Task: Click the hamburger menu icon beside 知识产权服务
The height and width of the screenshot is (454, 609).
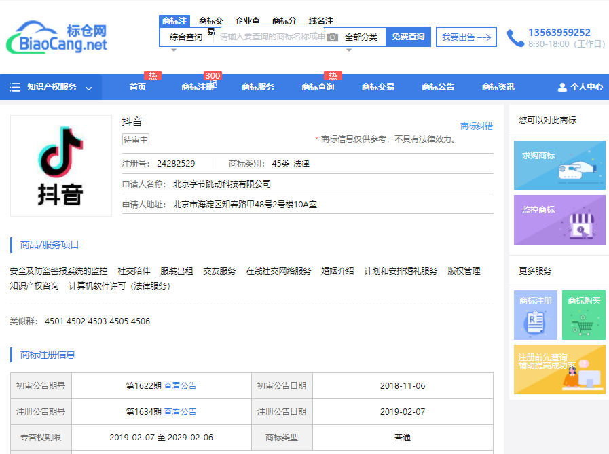Action: pyautogui.click(x=15, y=87)
